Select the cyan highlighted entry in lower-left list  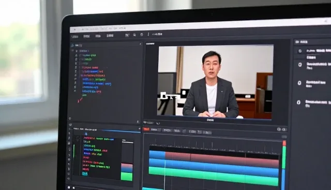[85, 173]
